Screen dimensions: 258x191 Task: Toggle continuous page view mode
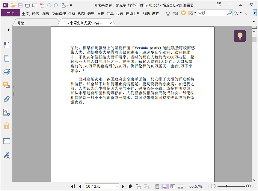tap(165, 186)
